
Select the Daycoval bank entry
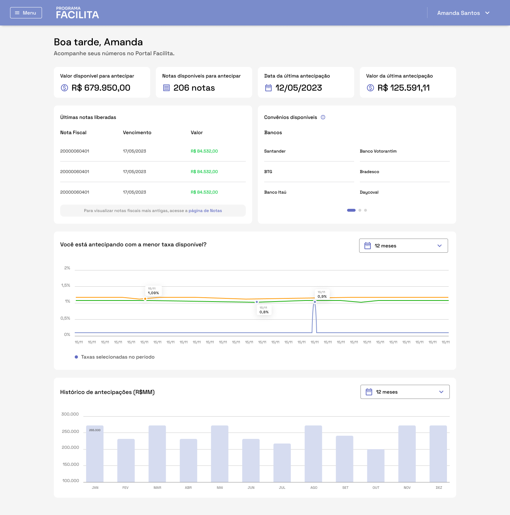(x=369, y=192)
